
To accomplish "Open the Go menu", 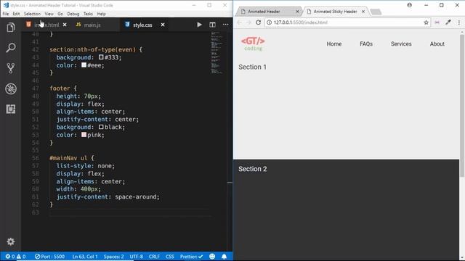I will coord(60,14).
